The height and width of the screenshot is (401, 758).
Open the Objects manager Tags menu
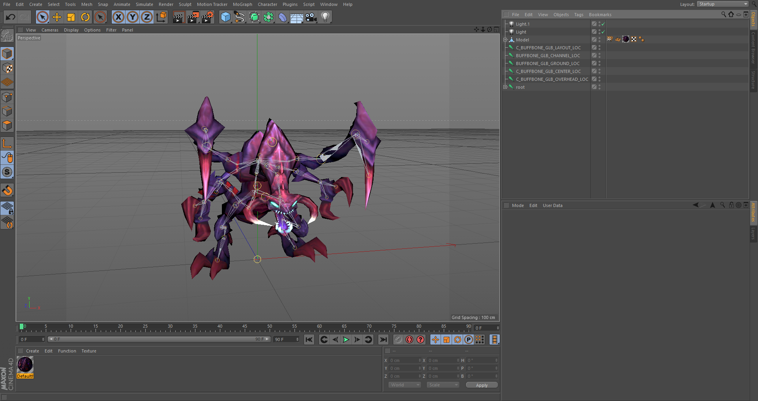tap(579, 15)
